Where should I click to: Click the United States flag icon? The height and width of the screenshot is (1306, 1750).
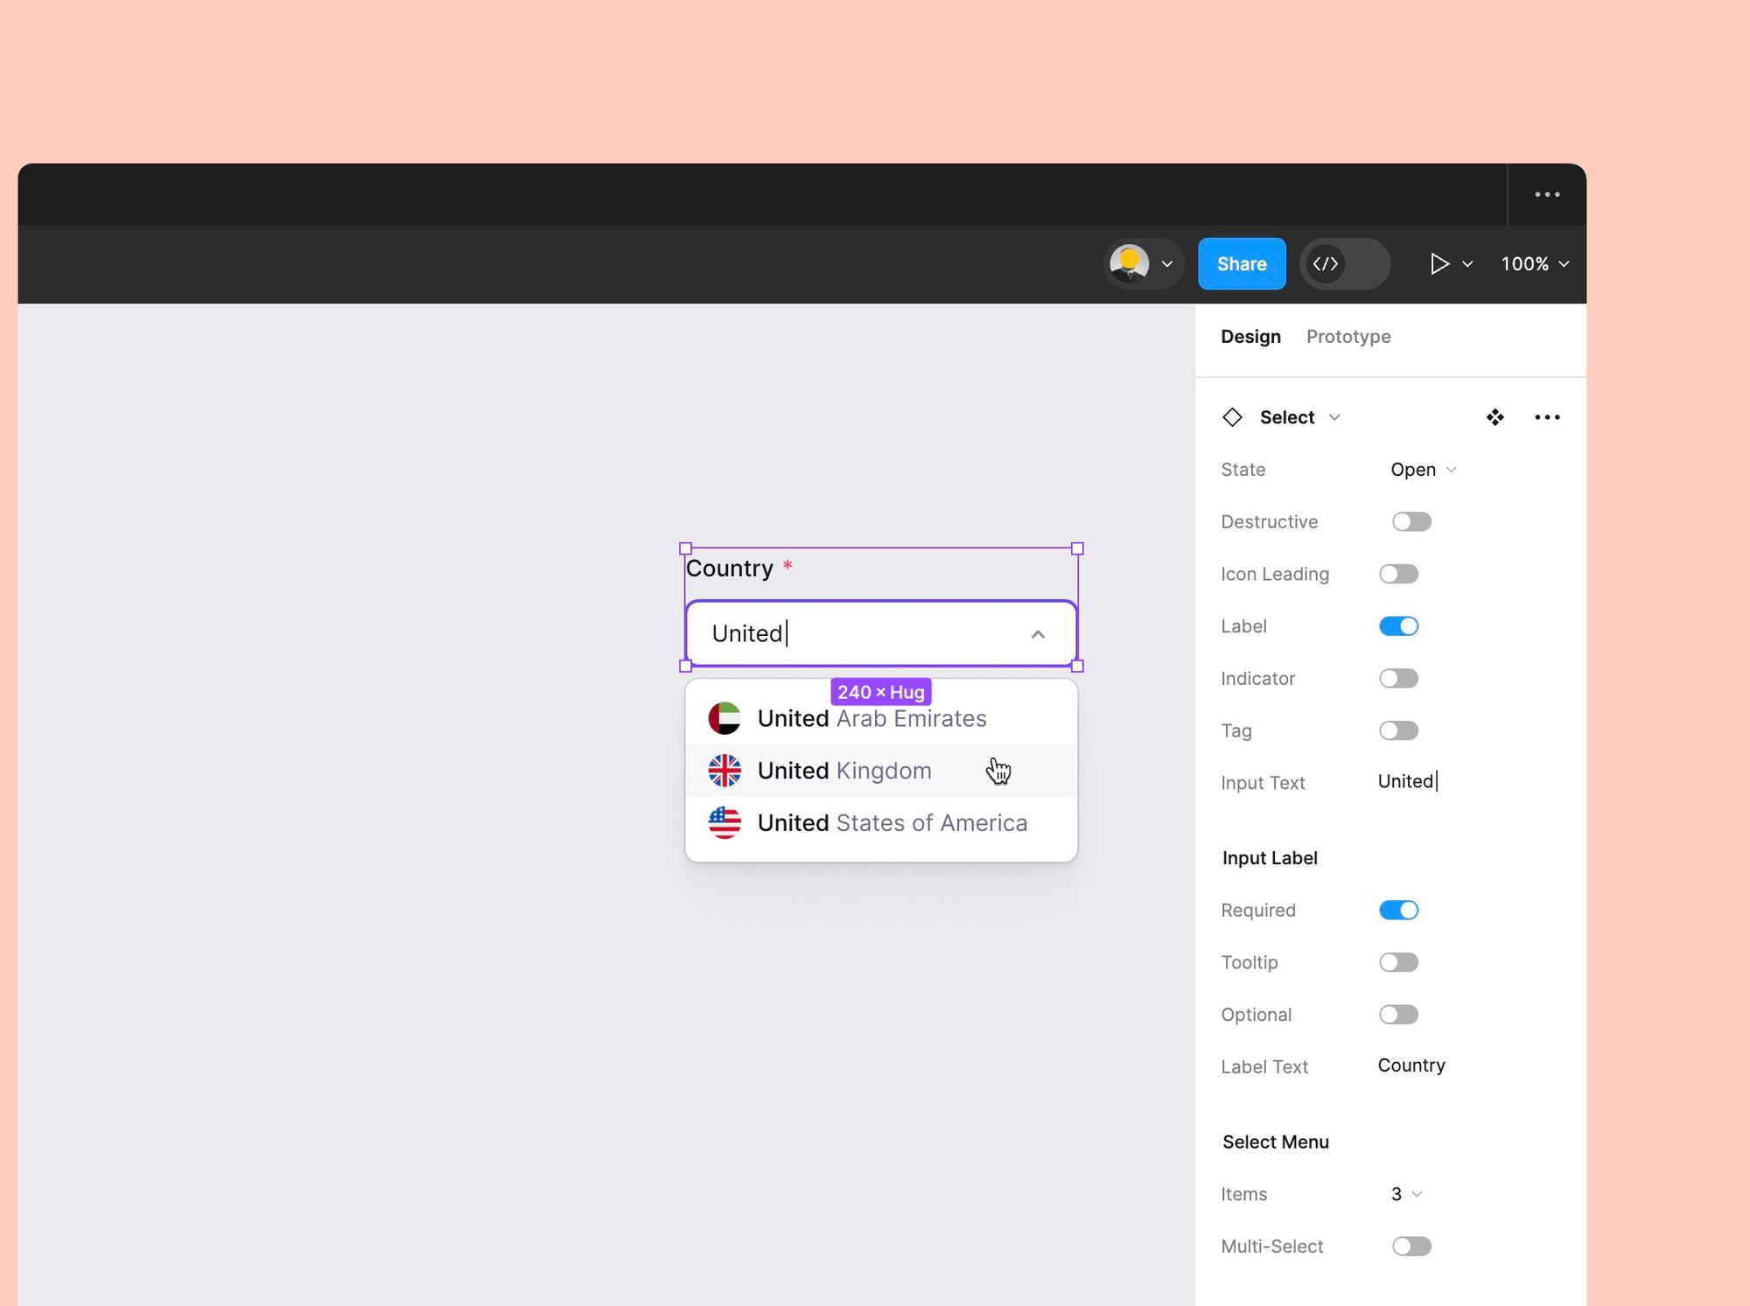pyautogui.click(x=724, y=822)
